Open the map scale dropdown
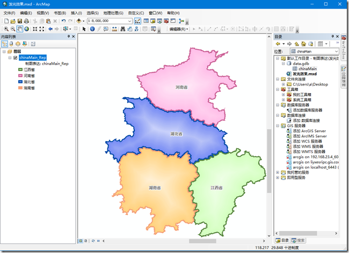Screen dimensions: 349x253 130,21
